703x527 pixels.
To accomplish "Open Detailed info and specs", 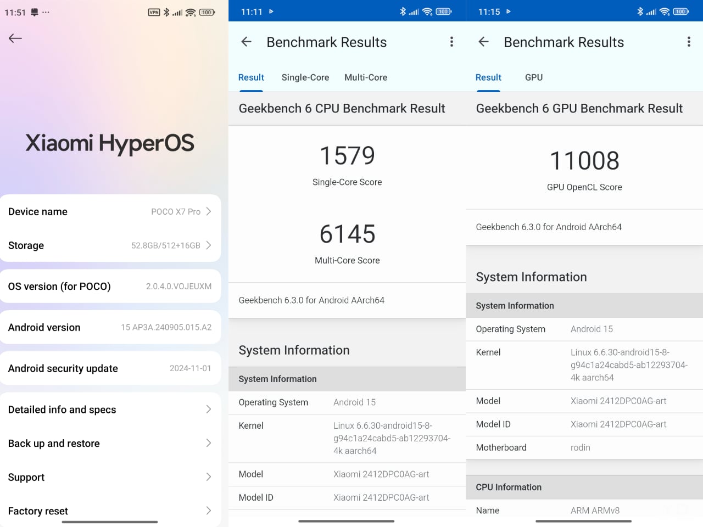I will click(110, 410).
